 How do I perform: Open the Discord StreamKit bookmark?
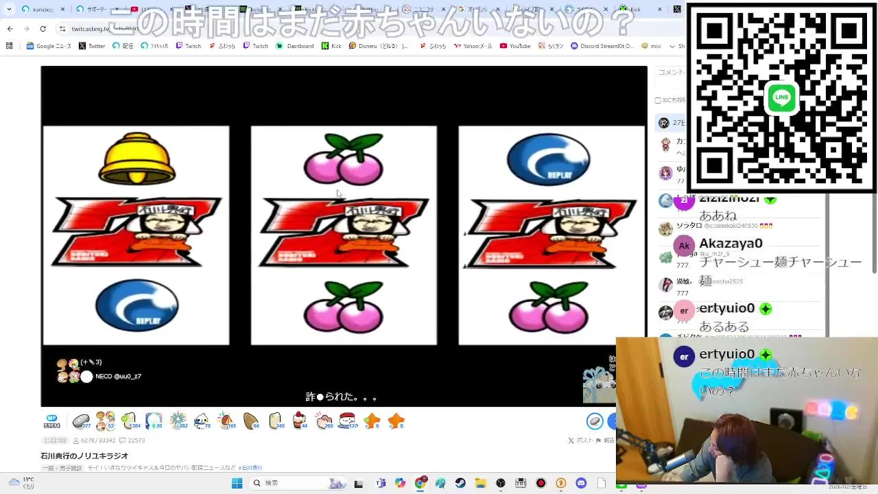[602, 46]
